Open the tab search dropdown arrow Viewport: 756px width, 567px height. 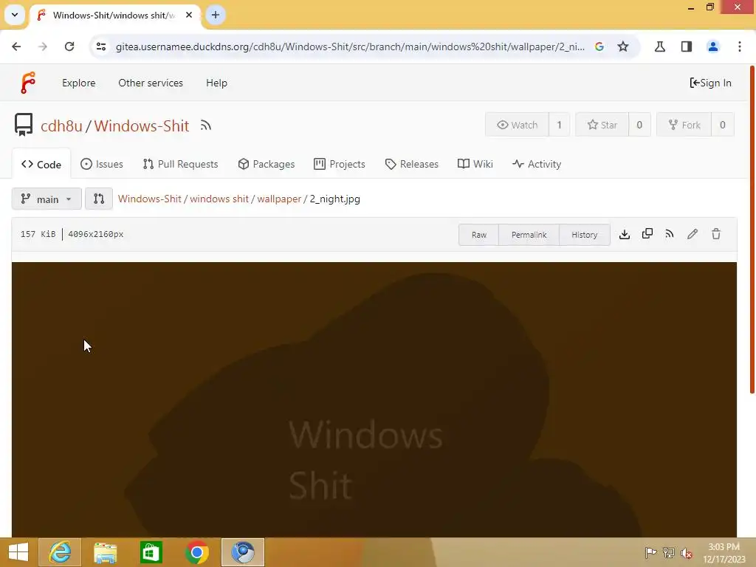point(15,15)
